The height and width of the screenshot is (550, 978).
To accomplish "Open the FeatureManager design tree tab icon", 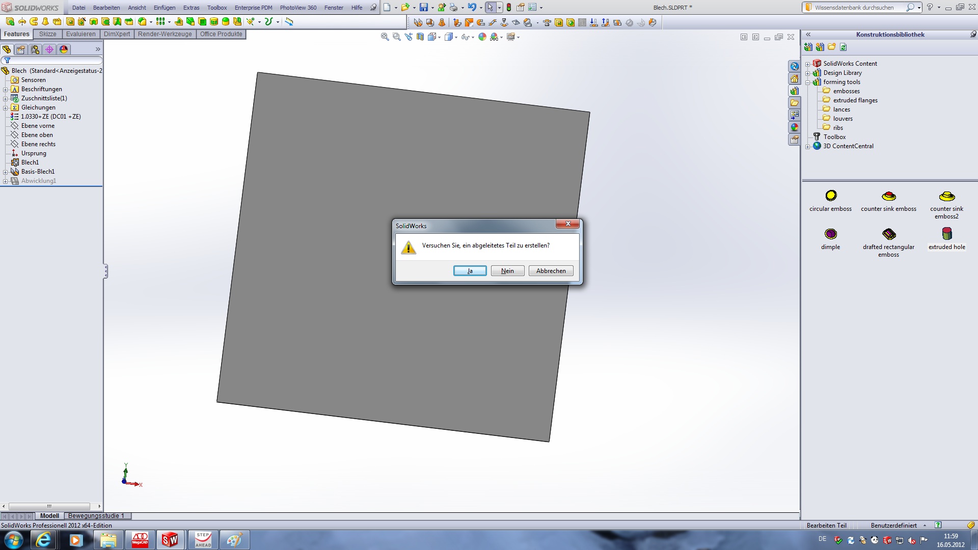I will point(7,49).
